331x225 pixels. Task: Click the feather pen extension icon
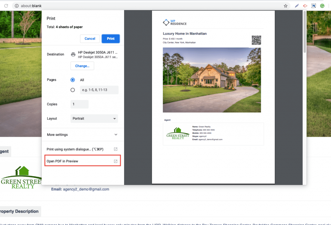coord(297,6)
